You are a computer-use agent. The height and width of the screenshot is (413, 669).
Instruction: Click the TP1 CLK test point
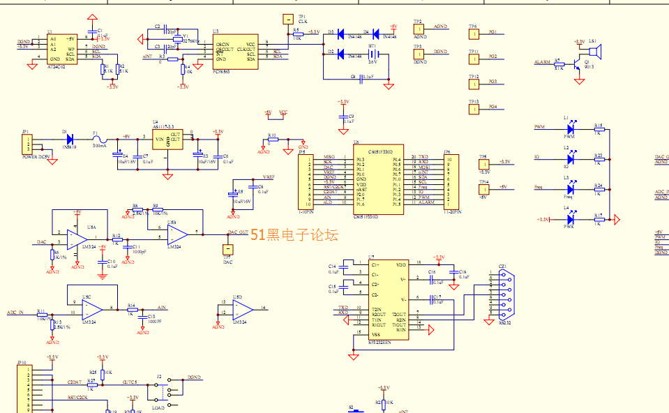pyautogui.click(x=288, y=20)
